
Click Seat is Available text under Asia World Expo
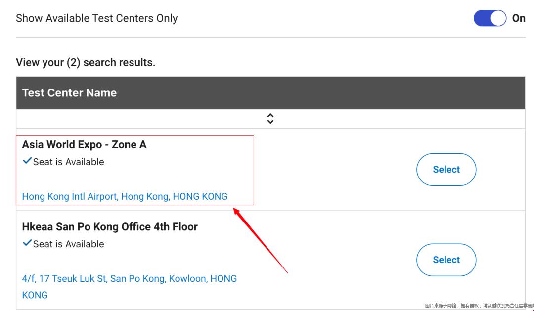click(x=68, y=162)
